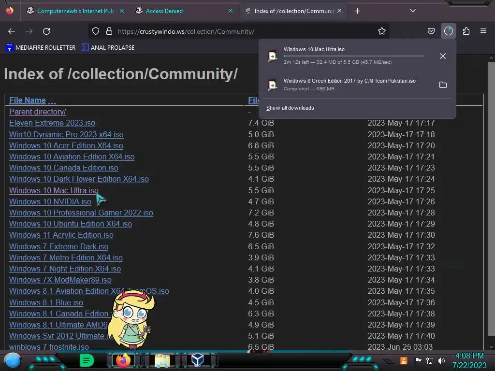
Task: Open the VirtualBox cube taskbar icon
Action: 197,360
